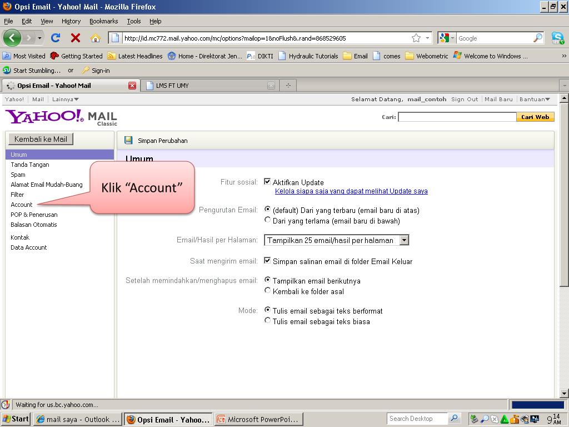This screenshot has height=427, width=569.
Task: Open Getting Started bookmark
Action: [77, 56]
